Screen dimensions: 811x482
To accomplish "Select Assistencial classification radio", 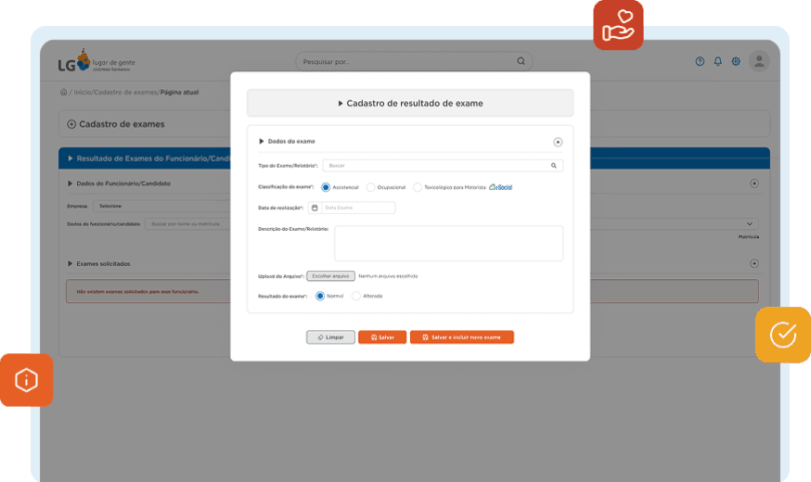I will [326, 187].
